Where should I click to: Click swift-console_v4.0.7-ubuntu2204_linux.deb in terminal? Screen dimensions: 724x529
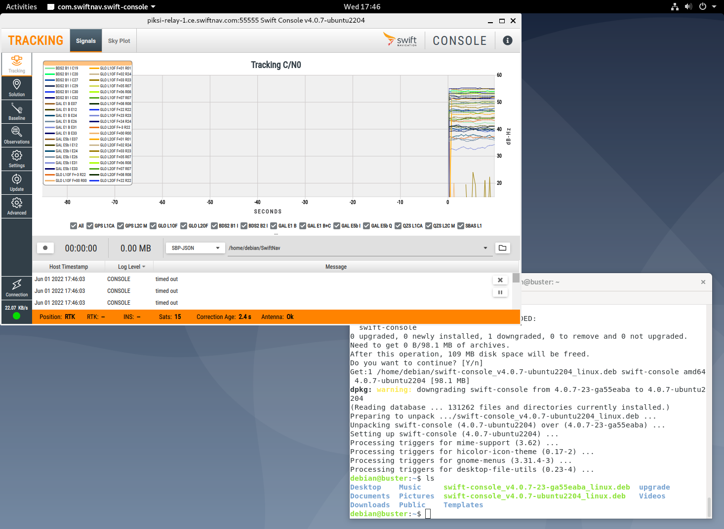(534, 496)
